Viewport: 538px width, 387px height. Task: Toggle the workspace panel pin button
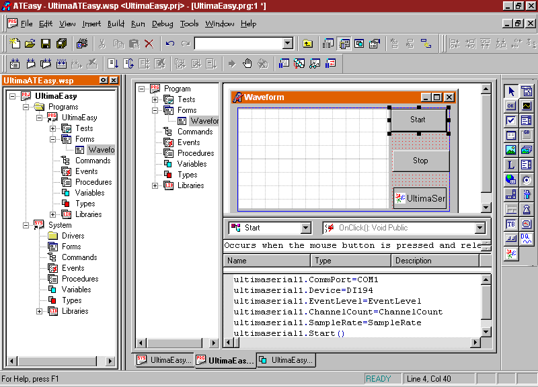[104, 80]
